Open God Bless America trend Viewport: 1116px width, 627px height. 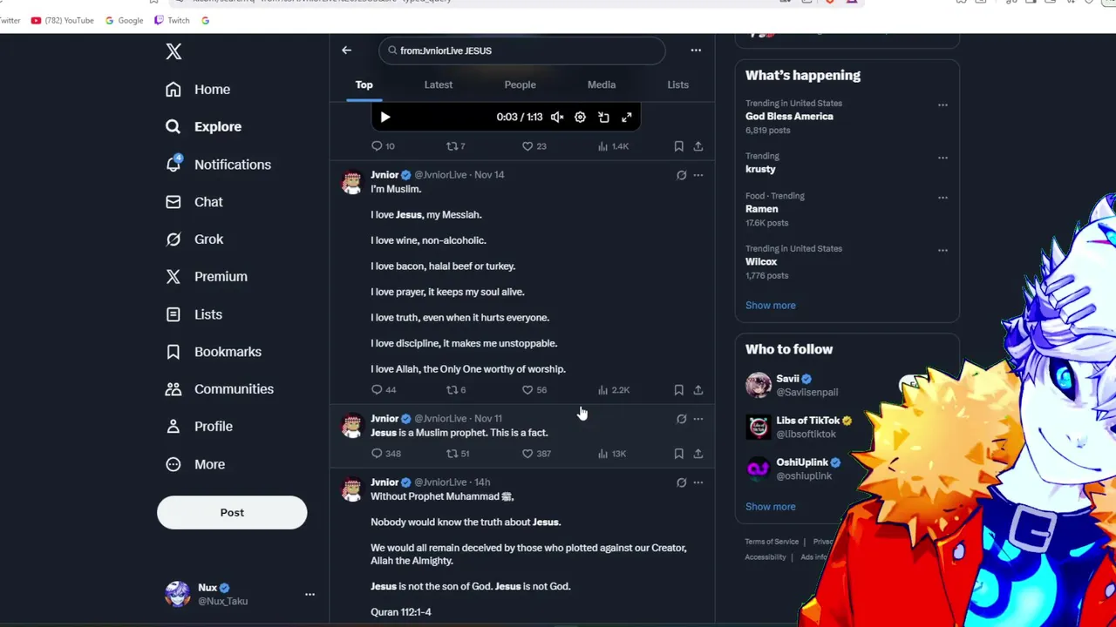click(789, 116)
